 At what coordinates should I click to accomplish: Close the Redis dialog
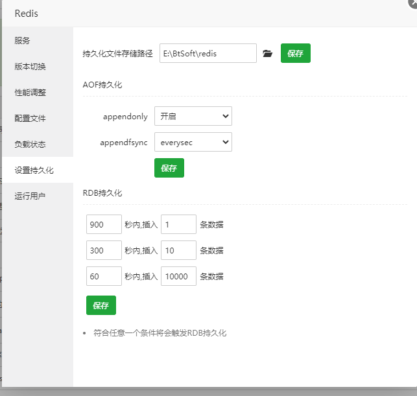[x=413, y=3]
